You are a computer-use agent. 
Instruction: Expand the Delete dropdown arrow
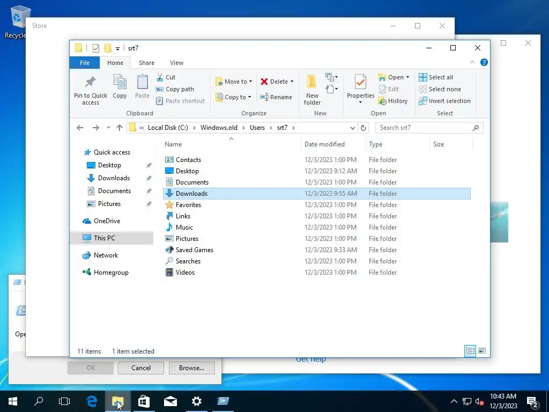[292, 82]
